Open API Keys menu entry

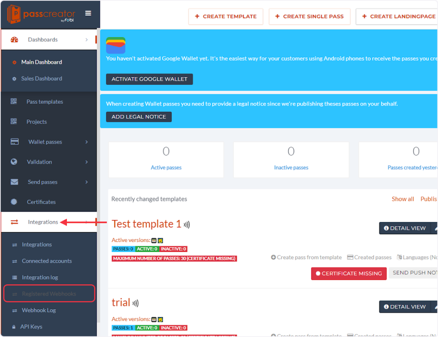tap(31, 326)
